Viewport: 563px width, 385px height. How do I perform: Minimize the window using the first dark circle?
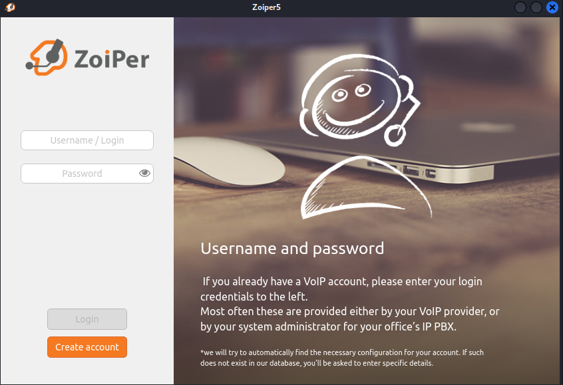click(520, 7)
